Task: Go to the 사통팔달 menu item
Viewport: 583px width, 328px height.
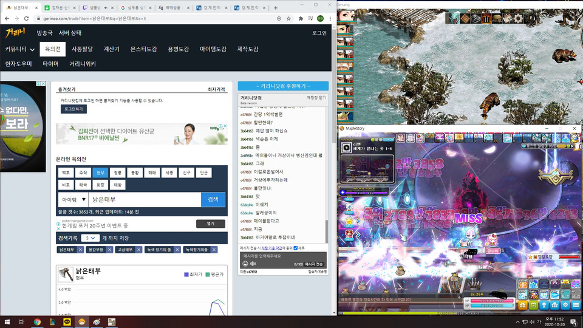Action: click(83, 49)
